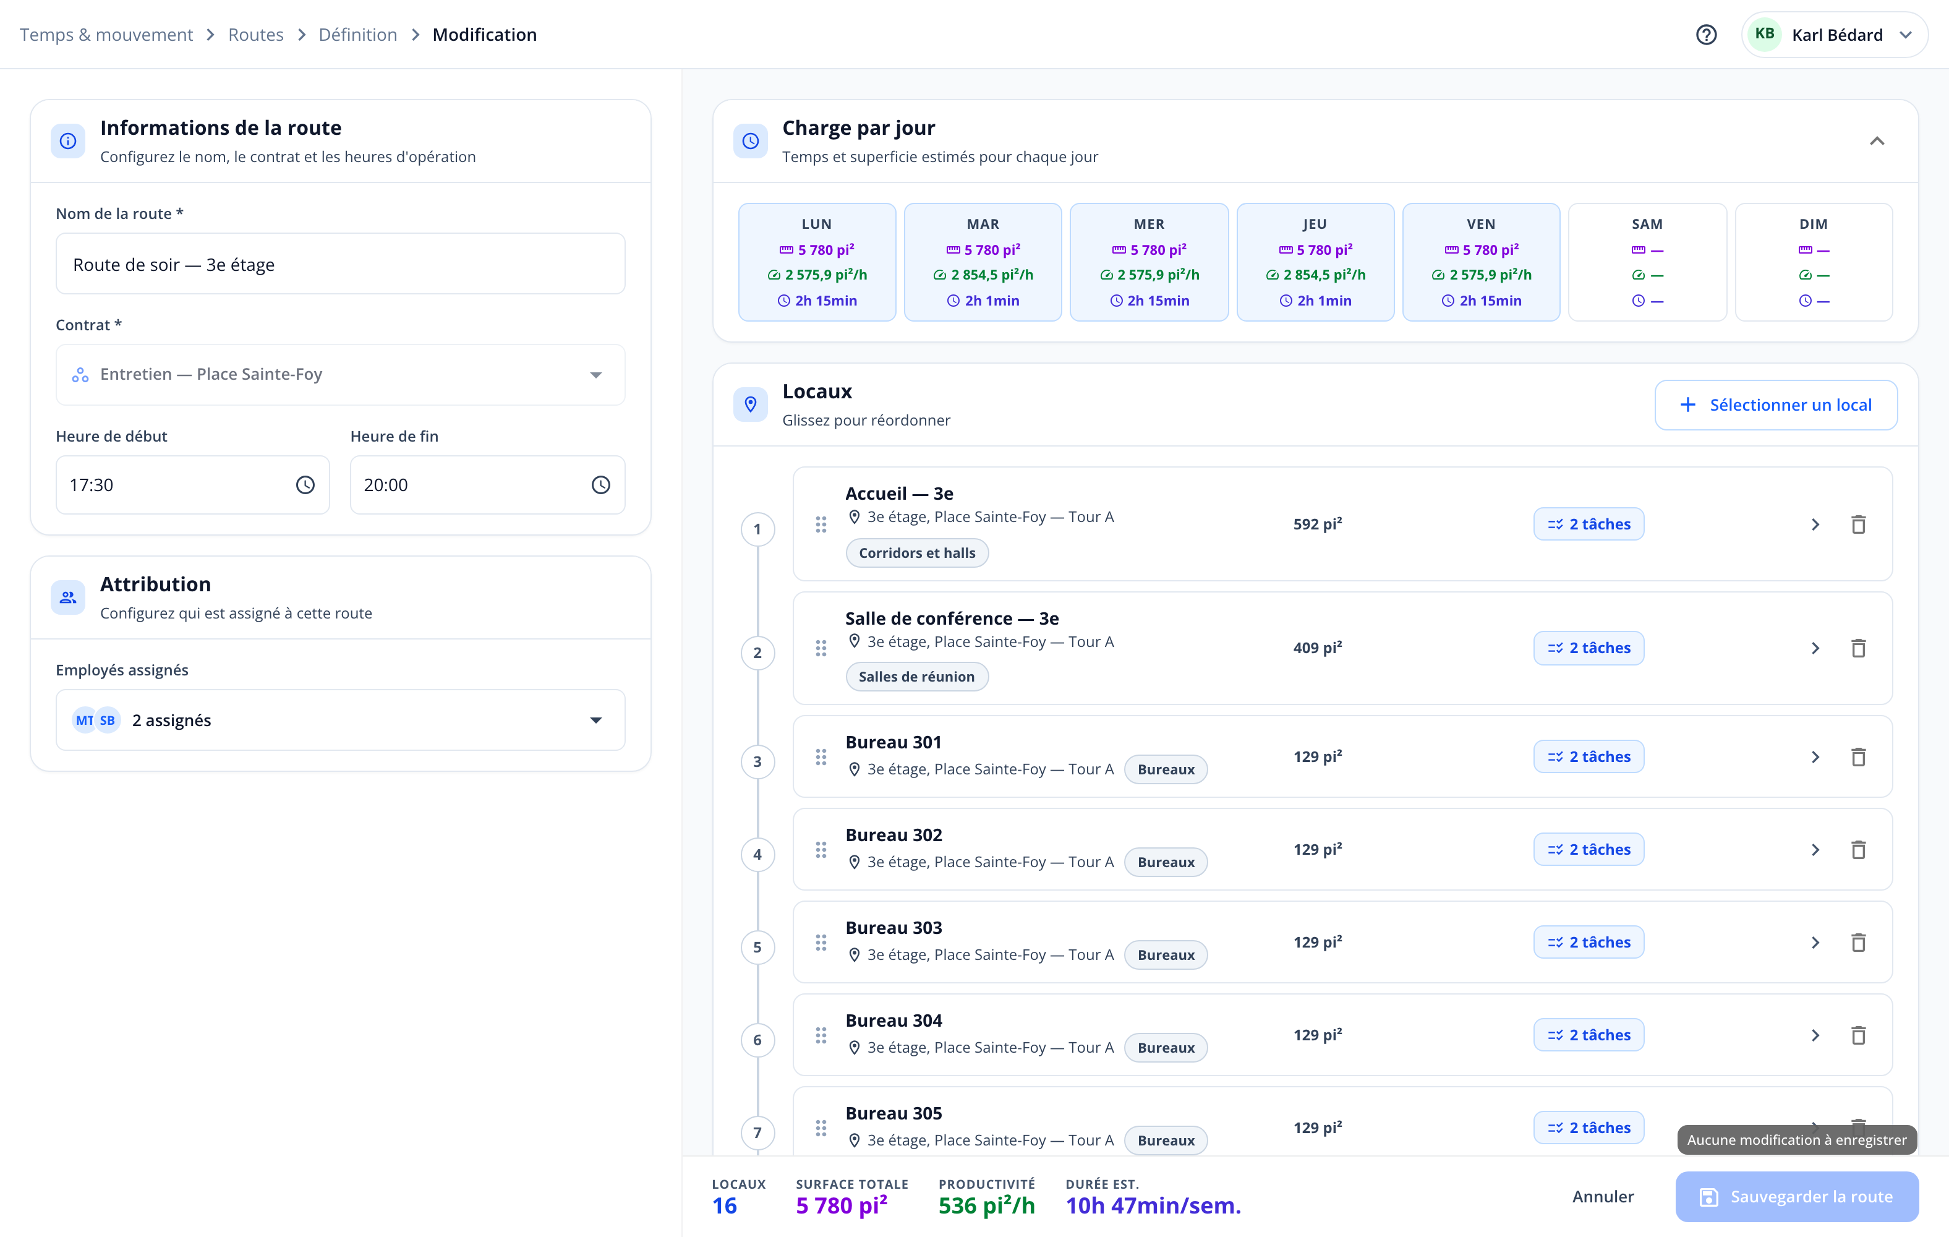Image resolution: width=1949 pixels, height=1237 pixels.
Task: Click the KB user avatar
Action: click(x=1765, y=35)
